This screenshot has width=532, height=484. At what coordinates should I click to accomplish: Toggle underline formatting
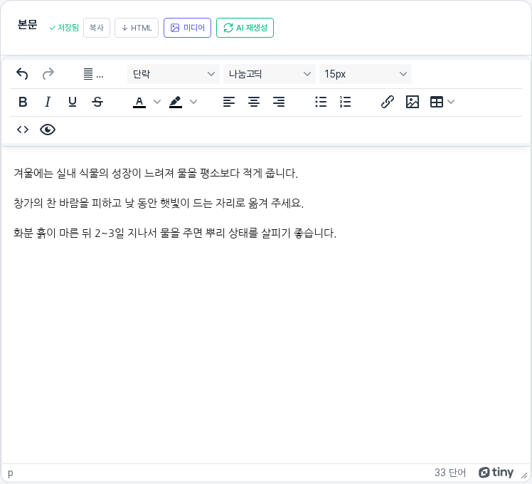[x=73, y=102]
